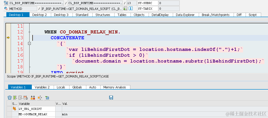Click the blue information icon
This screenshot has width=268, height=118.
tap(131, 9)
